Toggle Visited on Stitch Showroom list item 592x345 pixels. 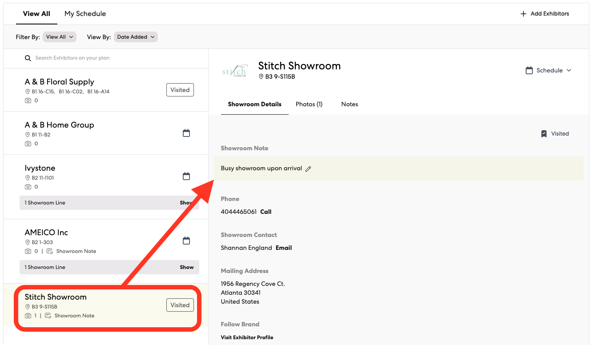180,305
